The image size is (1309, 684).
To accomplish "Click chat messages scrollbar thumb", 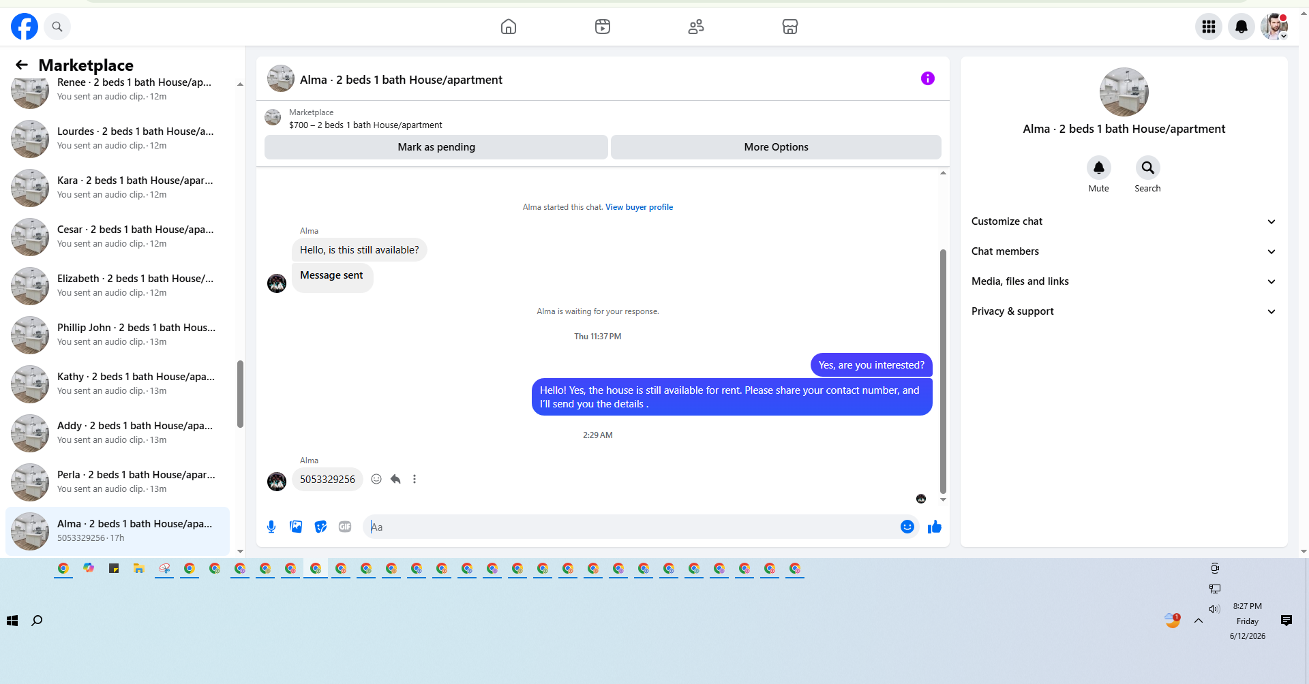I will click(x=943, y=371).
